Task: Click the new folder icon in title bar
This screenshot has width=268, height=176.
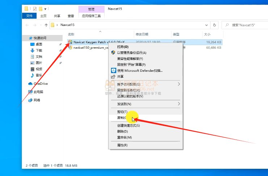Action: (x=41, y=9)
